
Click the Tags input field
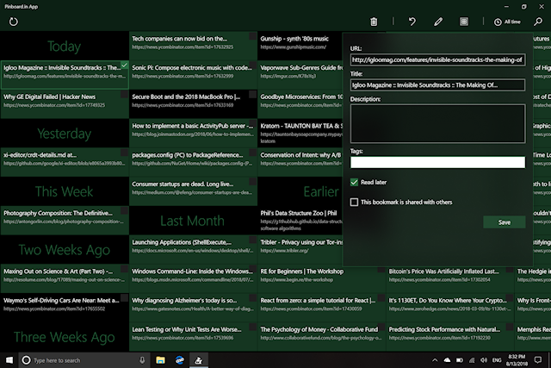(x=437, y=163)
